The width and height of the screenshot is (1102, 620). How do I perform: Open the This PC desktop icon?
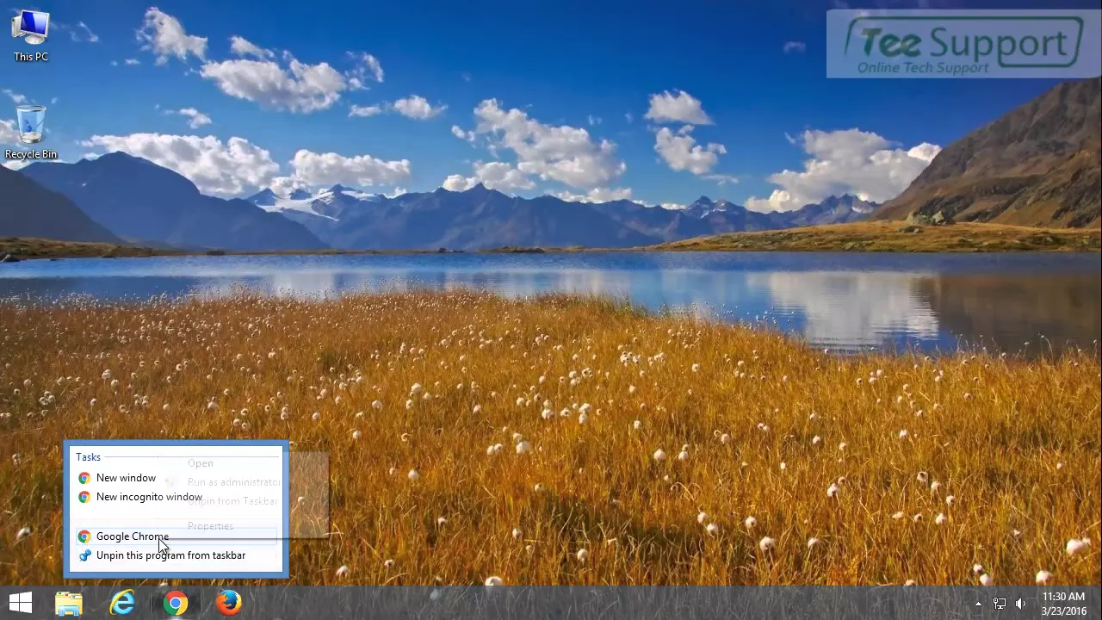[x=31, y=34]
